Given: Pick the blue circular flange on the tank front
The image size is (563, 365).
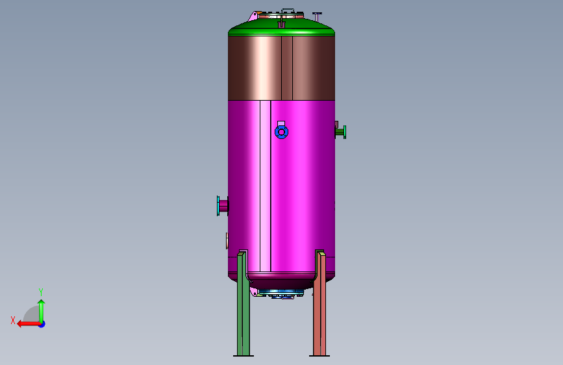Looking at the screenshot, I should click(x=282, y=132).
